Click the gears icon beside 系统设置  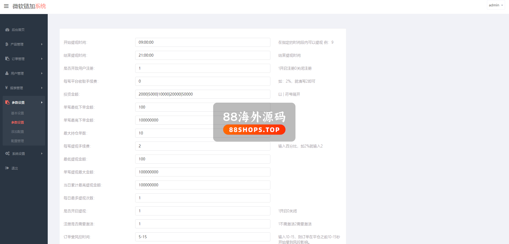7,153
